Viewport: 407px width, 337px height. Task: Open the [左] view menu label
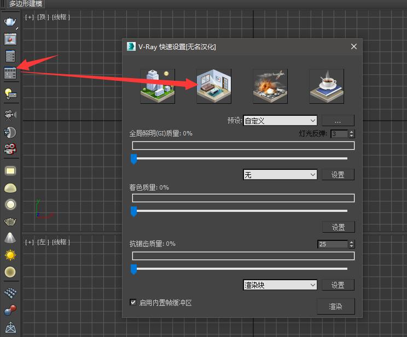coord(43,242)
